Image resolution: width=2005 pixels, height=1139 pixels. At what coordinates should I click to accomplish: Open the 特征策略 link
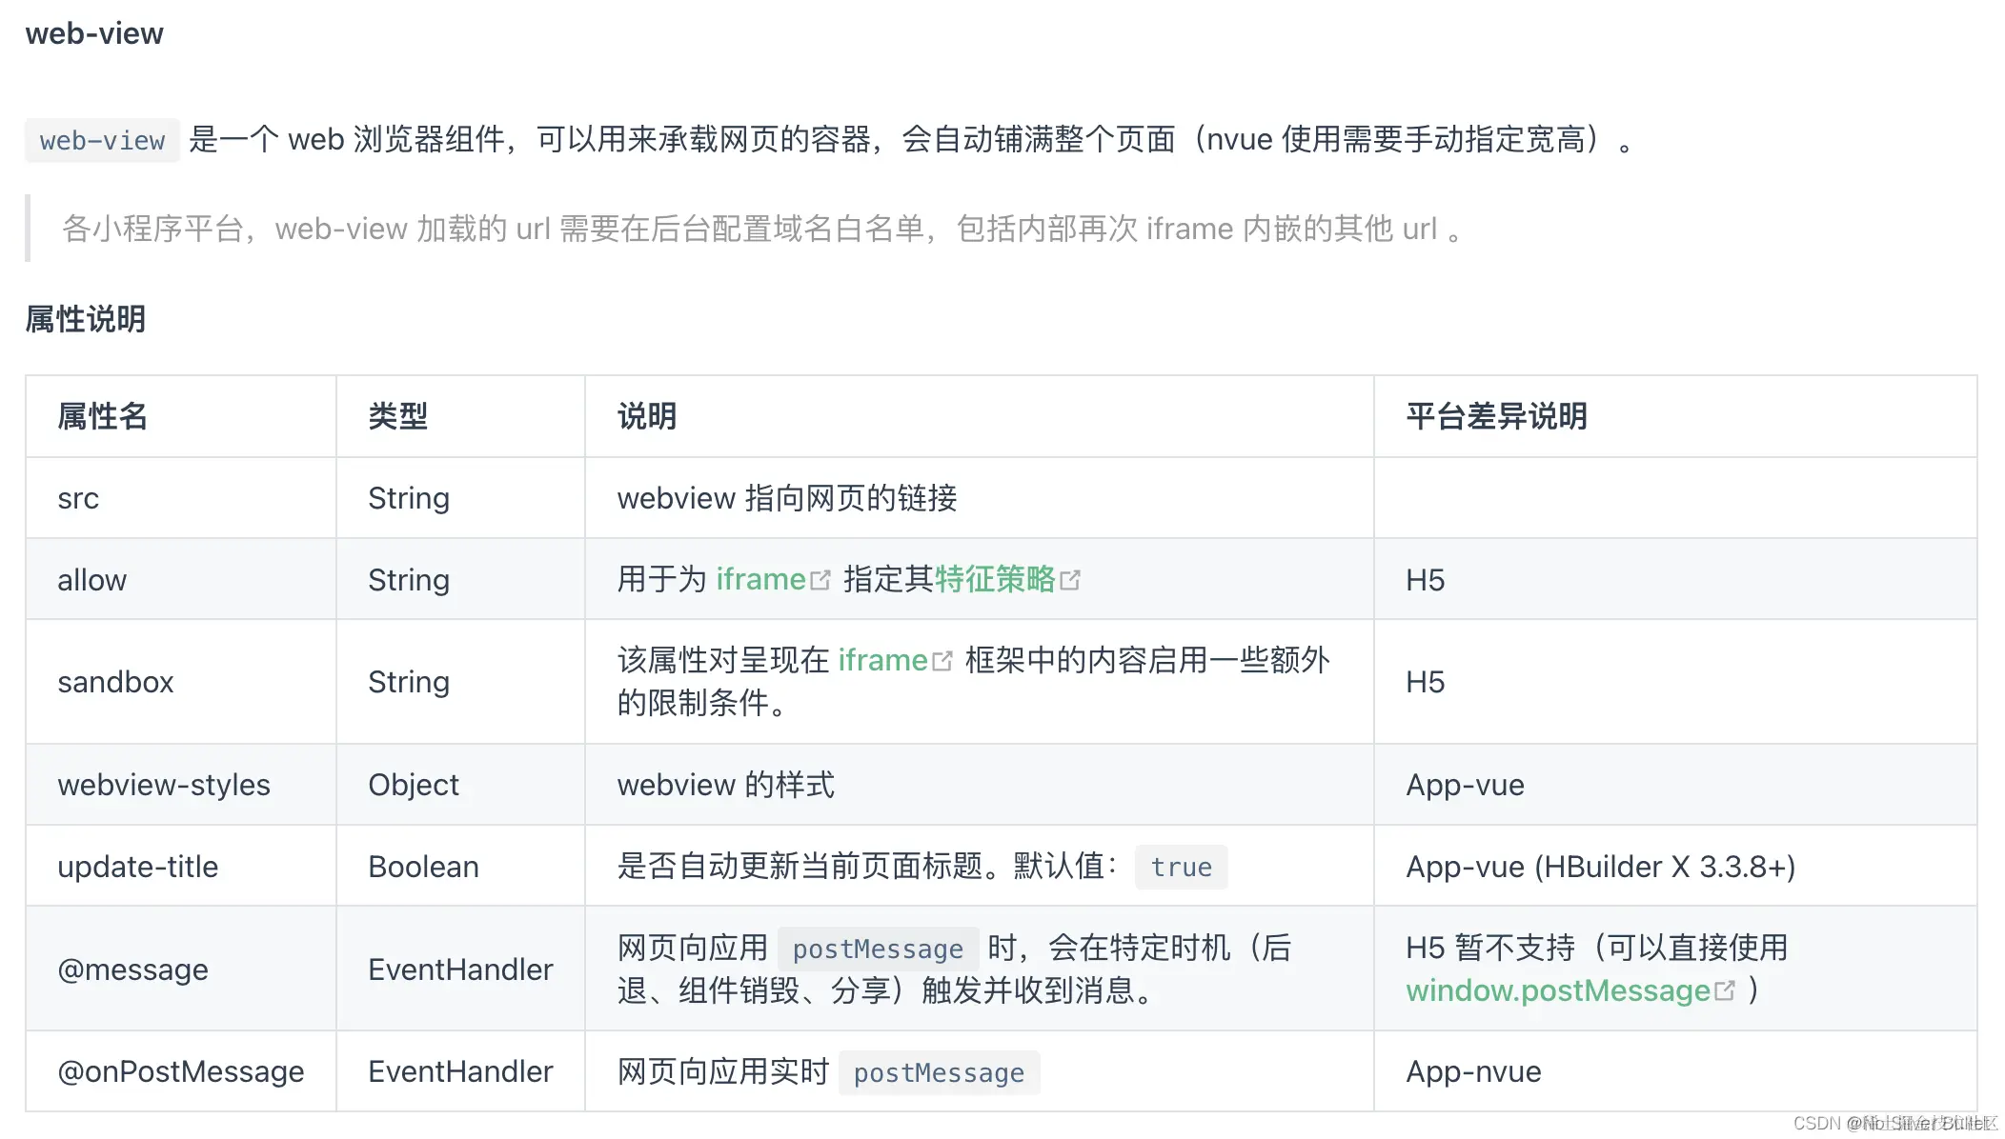996,579
